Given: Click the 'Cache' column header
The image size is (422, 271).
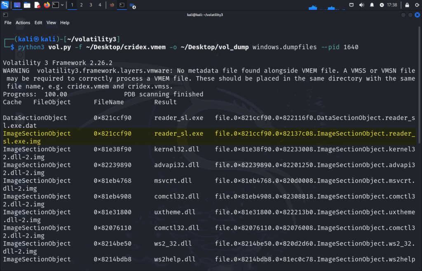Looking at the screenshot, I should [12, 102].
